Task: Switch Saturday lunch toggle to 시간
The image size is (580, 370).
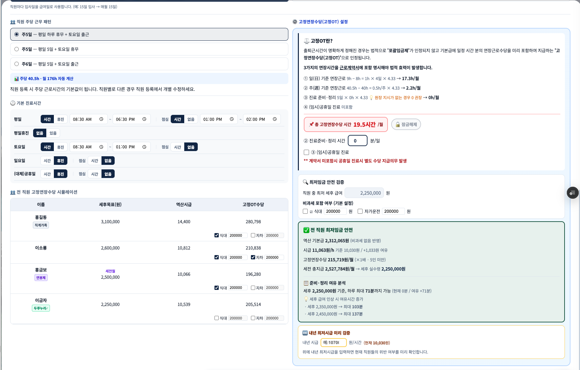Action: (x=178, y=147)
